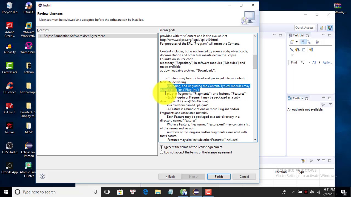This screenshot has width=351, height=197.
Task: Click inside Quick Access field in Eclipse
Action: [x=304, y=28]
